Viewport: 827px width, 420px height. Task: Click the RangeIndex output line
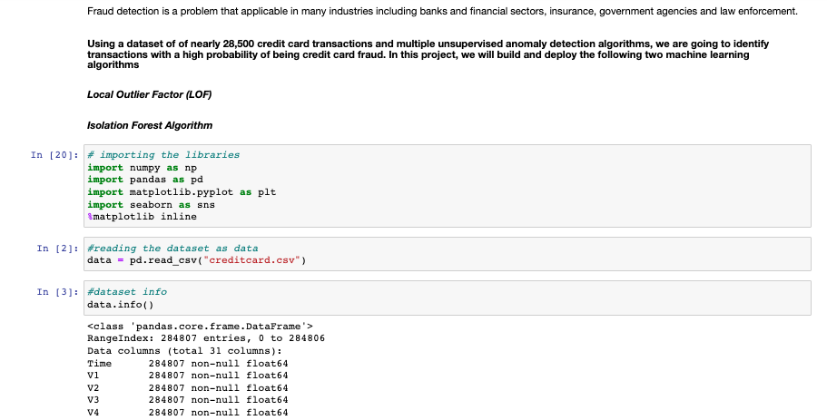pyautogui.click(x=206, y=338)
